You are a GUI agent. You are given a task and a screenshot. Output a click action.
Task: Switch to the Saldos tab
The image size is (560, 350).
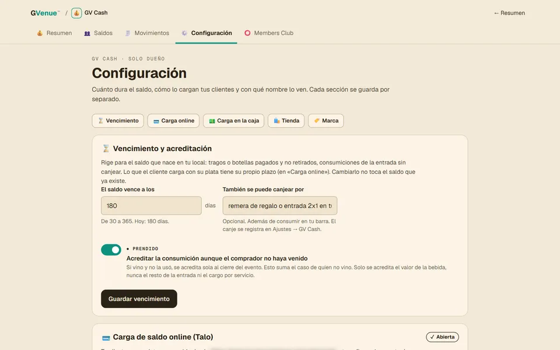pyautogui.click(x=98, y=33)
